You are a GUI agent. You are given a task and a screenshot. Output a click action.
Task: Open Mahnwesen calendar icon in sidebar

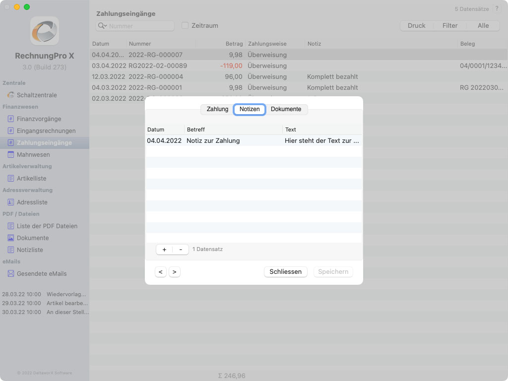(10, 155)
